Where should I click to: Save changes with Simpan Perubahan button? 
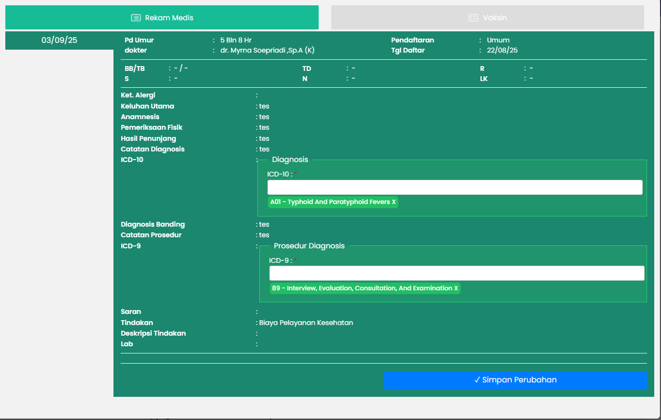[x=515, y=380]
